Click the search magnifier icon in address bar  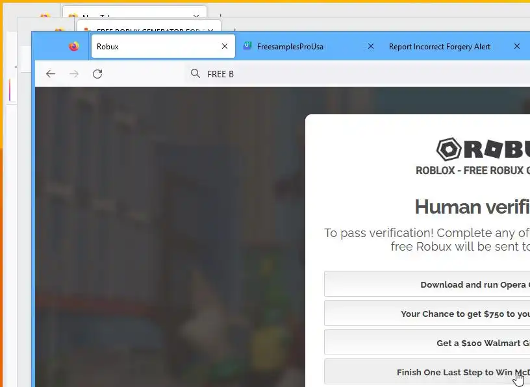coord(195,73)
